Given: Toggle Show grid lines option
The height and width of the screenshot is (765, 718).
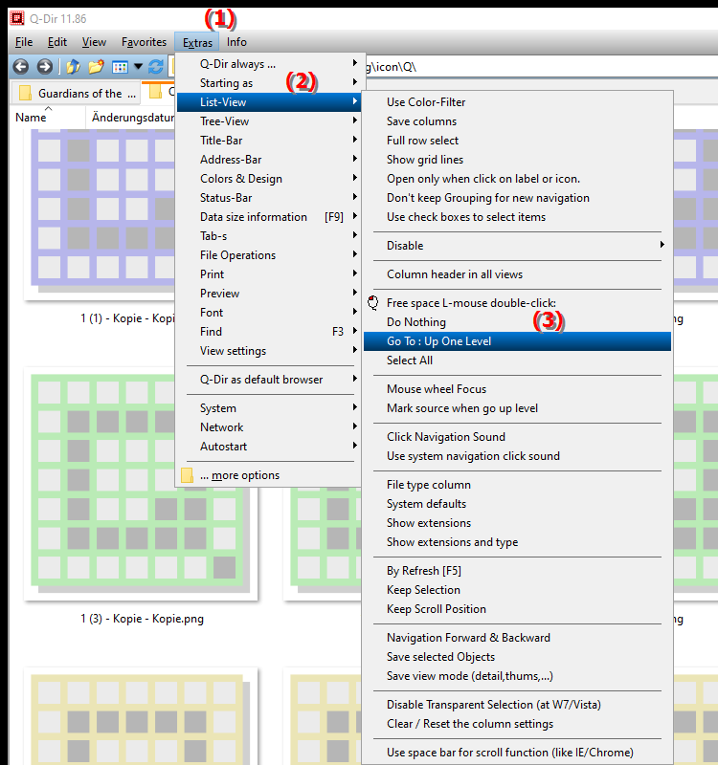Looking at the screenshot, I should pos(518,160).
